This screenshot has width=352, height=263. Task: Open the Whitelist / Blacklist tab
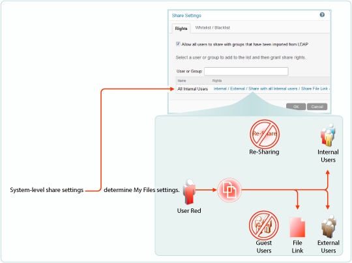tap(213, 27)
